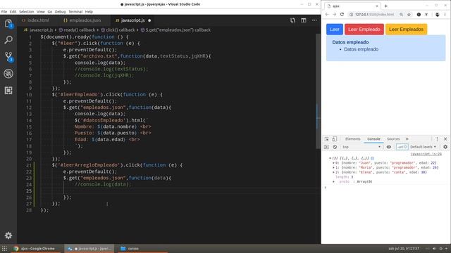Open the Selection menu
The width and height of the screenshot is (451, 253).
[x=27, y=12]
